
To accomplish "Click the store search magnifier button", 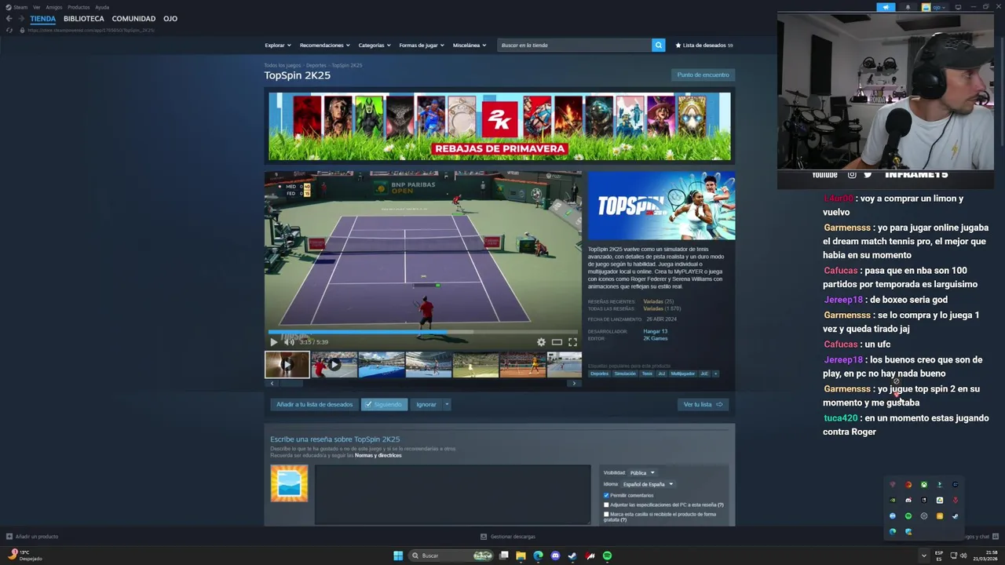I will (x=658, y=46).
